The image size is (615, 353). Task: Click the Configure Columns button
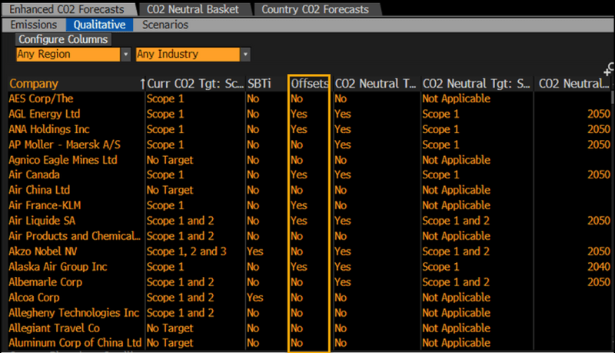(63, 40)
